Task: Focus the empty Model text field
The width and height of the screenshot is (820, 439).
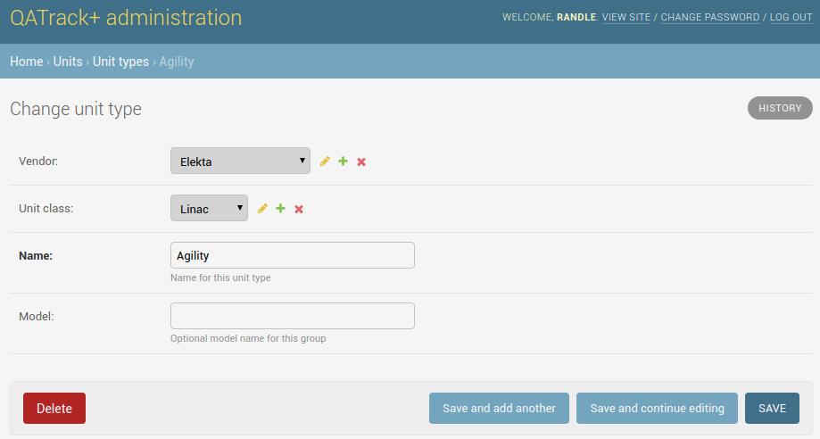Action: point(293,316)
